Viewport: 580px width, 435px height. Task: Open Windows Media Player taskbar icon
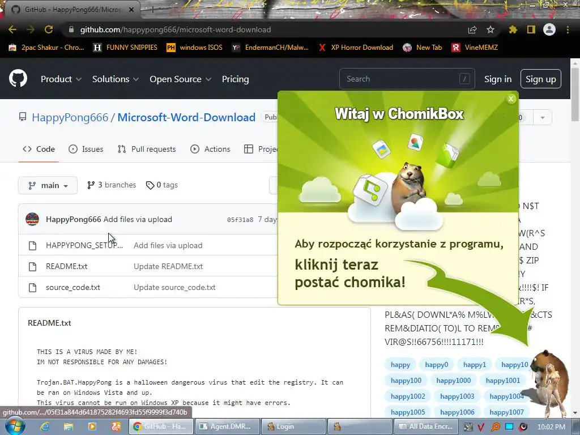(92, 427)
